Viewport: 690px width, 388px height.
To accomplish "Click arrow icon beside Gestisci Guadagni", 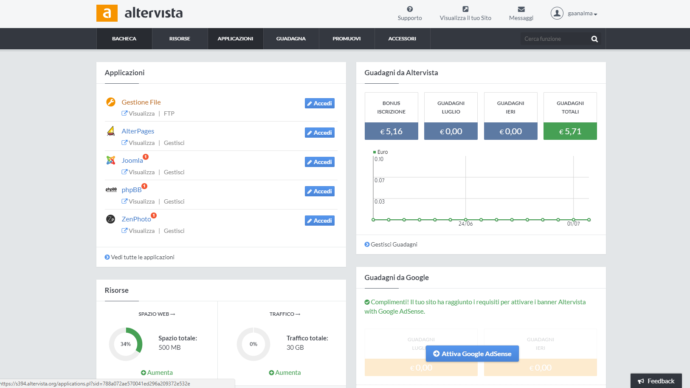I will [367, 244].
